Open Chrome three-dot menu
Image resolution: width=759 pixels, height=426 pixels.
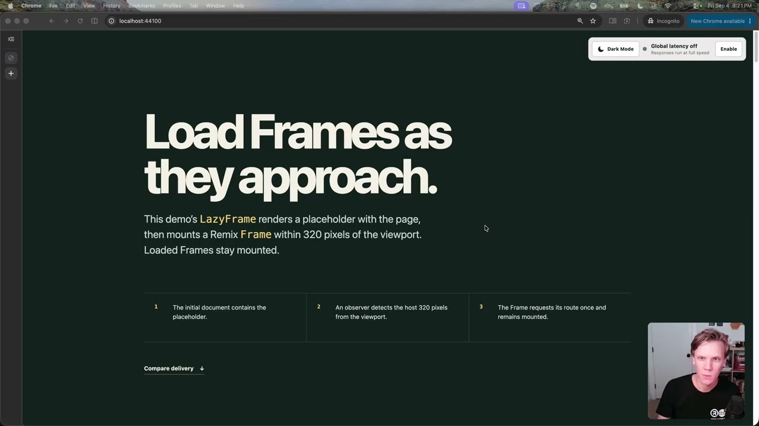click(x=750, y=21)
